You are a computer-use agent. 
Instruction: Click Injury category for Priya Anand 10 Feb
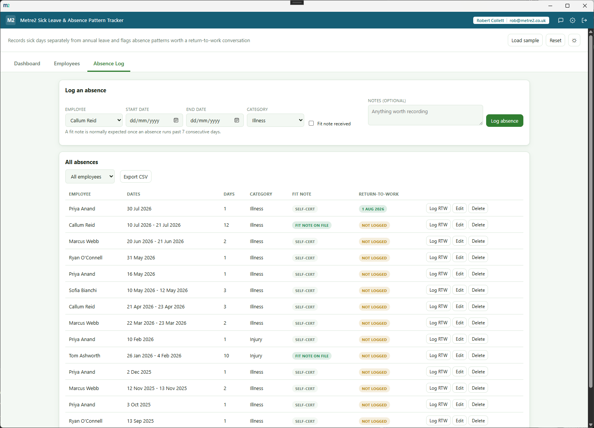point(256,339)
